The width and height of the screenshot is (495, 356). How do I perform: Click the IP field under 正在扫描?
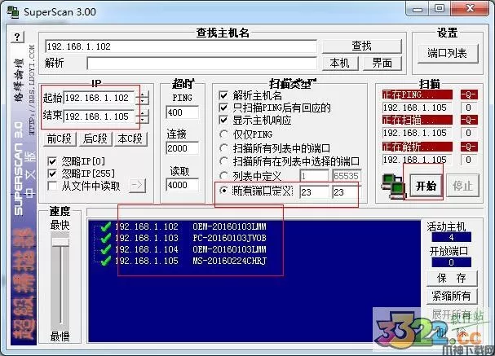[417, 133]
